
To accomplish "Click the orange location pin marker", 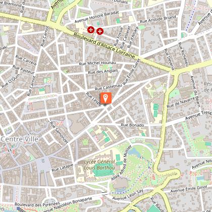I will (x=106, y=98).
